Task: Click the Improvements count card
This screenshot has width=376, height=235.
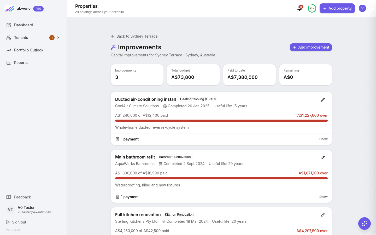Action: pyautogui.click(x=137, y=75)
